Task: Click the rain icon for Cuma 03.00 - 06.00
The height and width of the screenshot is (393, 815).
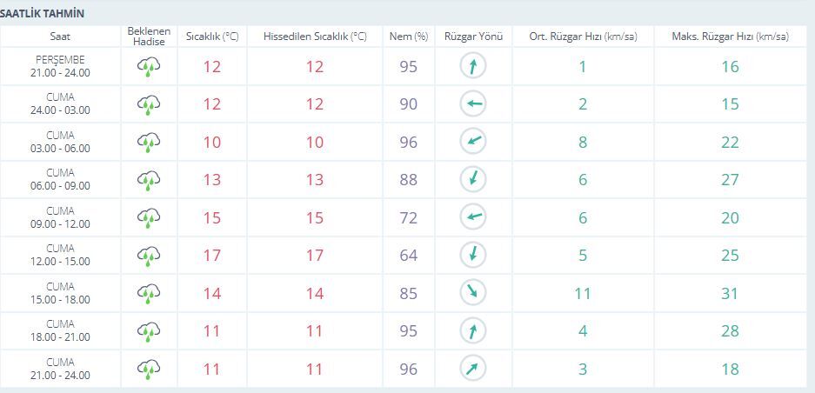Action: tap(149, 142)
